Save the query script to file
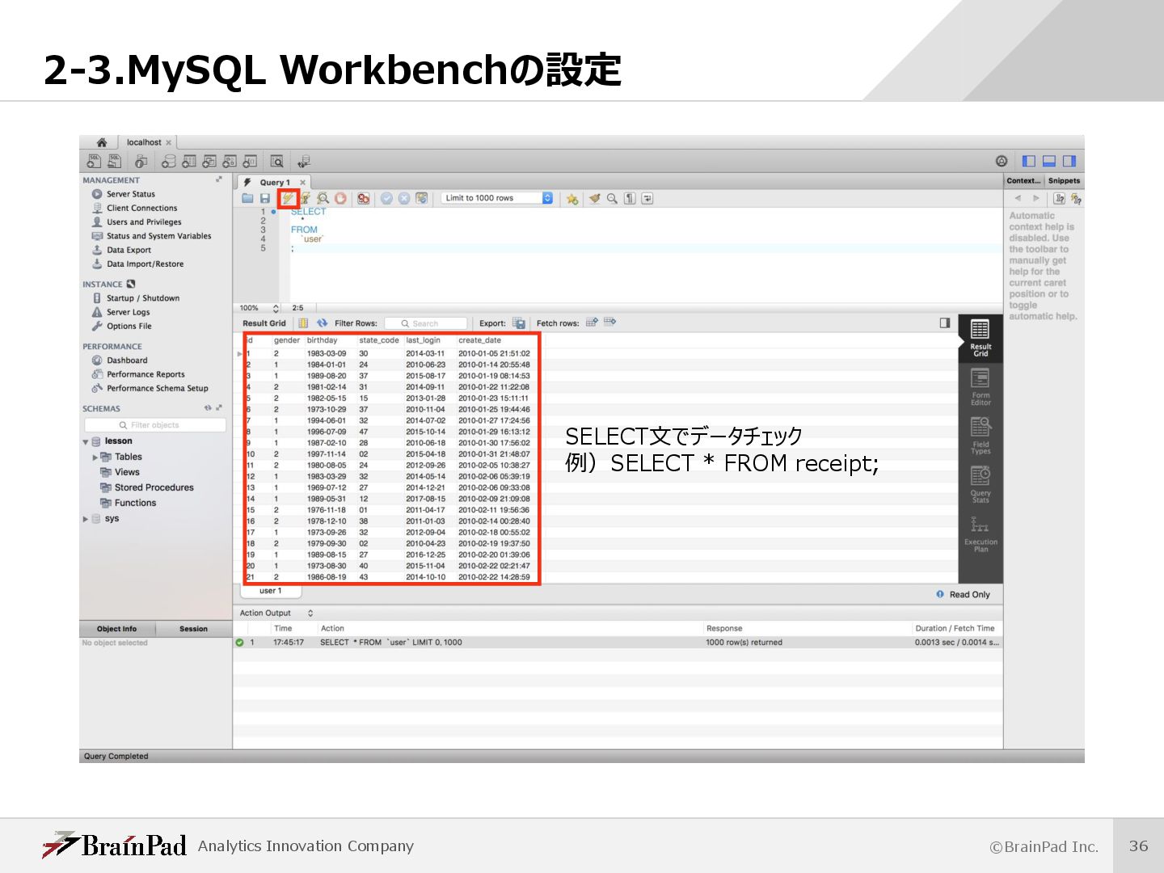1164x873 pixels. coord(265,198)
